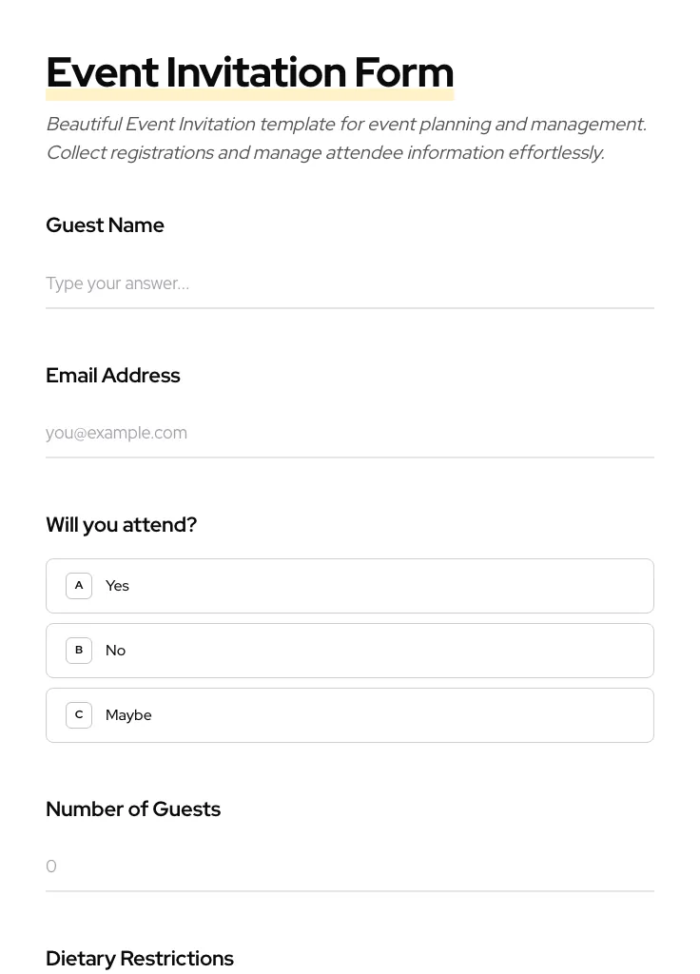
Task: Click the Dietary Restrictions heading
Action: 140,958
